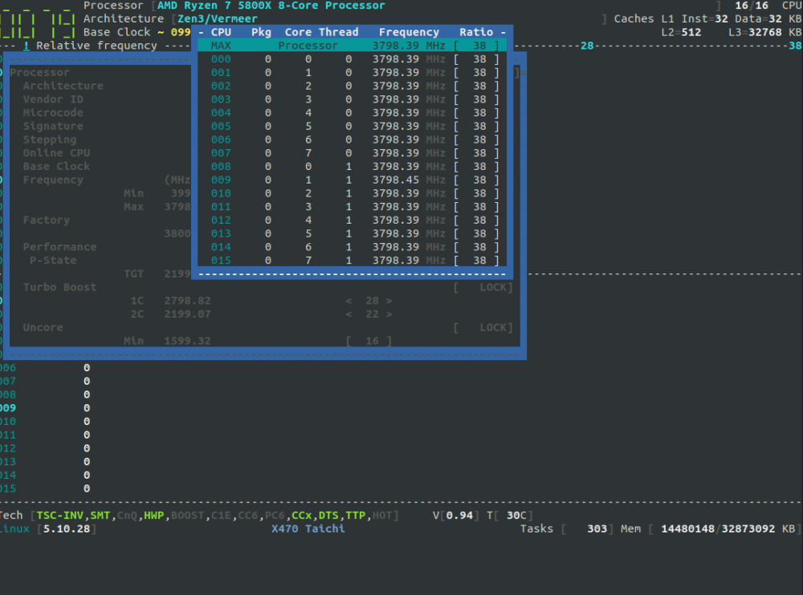The height and width of the screenshot is (595, 803).
Task: Click the Thread column header in the popup
Action: click(x=339, y=32)
